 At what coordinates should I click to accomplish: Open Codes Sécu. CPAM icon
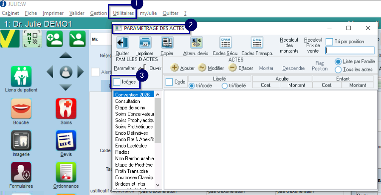point(226,42)
